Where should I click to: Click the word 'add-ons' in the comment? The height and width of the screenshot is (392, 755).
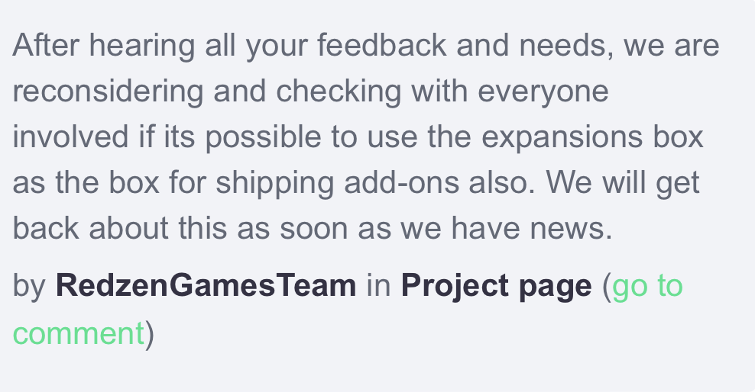pos(402,182)
